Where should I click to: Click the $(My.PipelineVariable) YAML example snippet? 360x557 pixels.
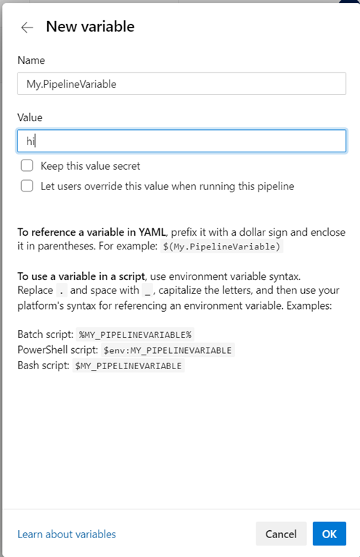(222, 246)
